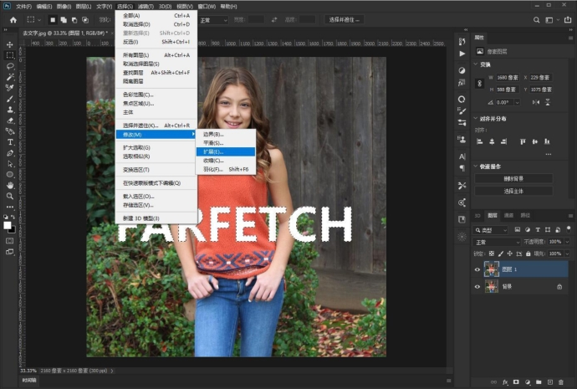This screenshot has height=389, width=577.
Task: Open the layer blend mode 正常 dropdown
Action: 497,242
